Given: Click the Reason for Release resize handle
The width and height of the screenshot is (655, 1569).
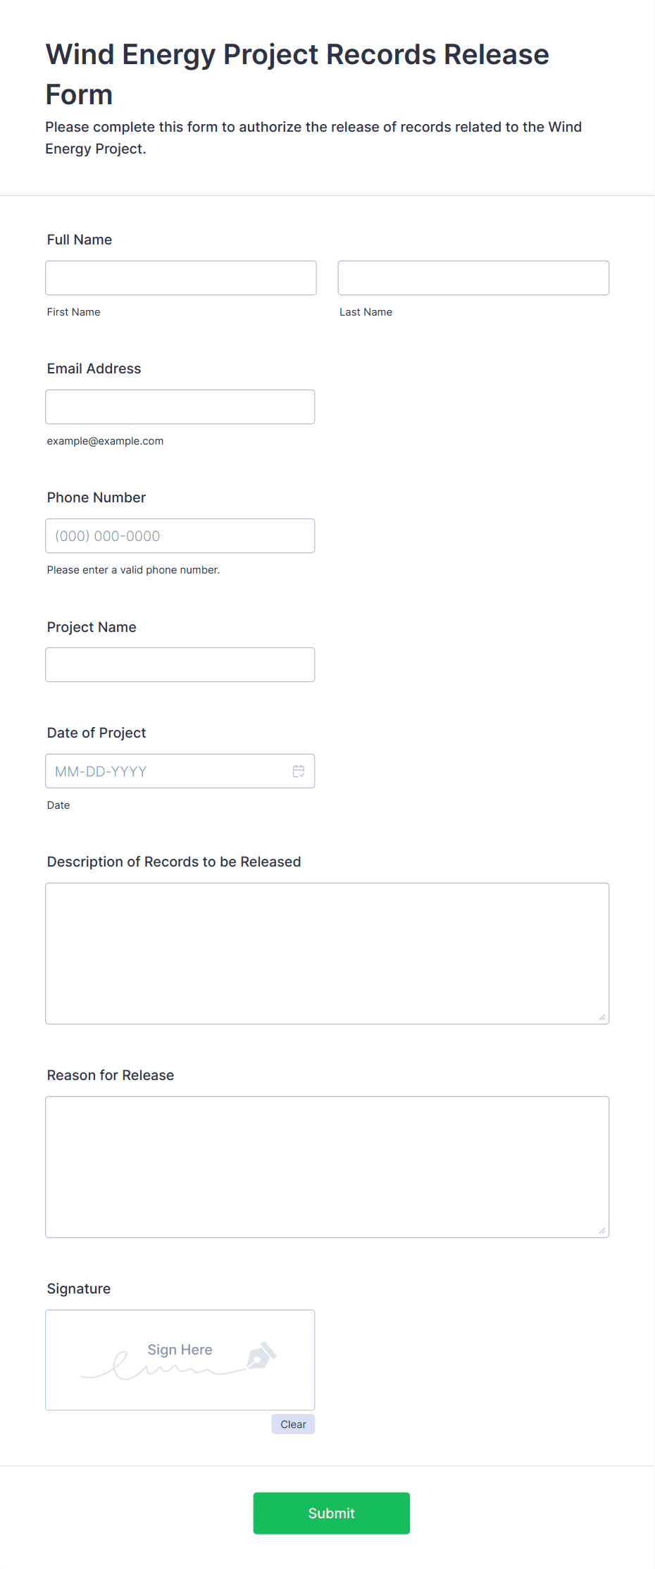Looking at the screenshot, I should (601, 1230).
